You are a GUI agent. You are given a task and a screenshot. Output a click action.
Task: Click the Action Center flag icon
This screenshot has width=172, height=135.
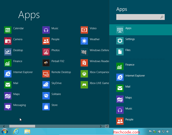[150, 132]
